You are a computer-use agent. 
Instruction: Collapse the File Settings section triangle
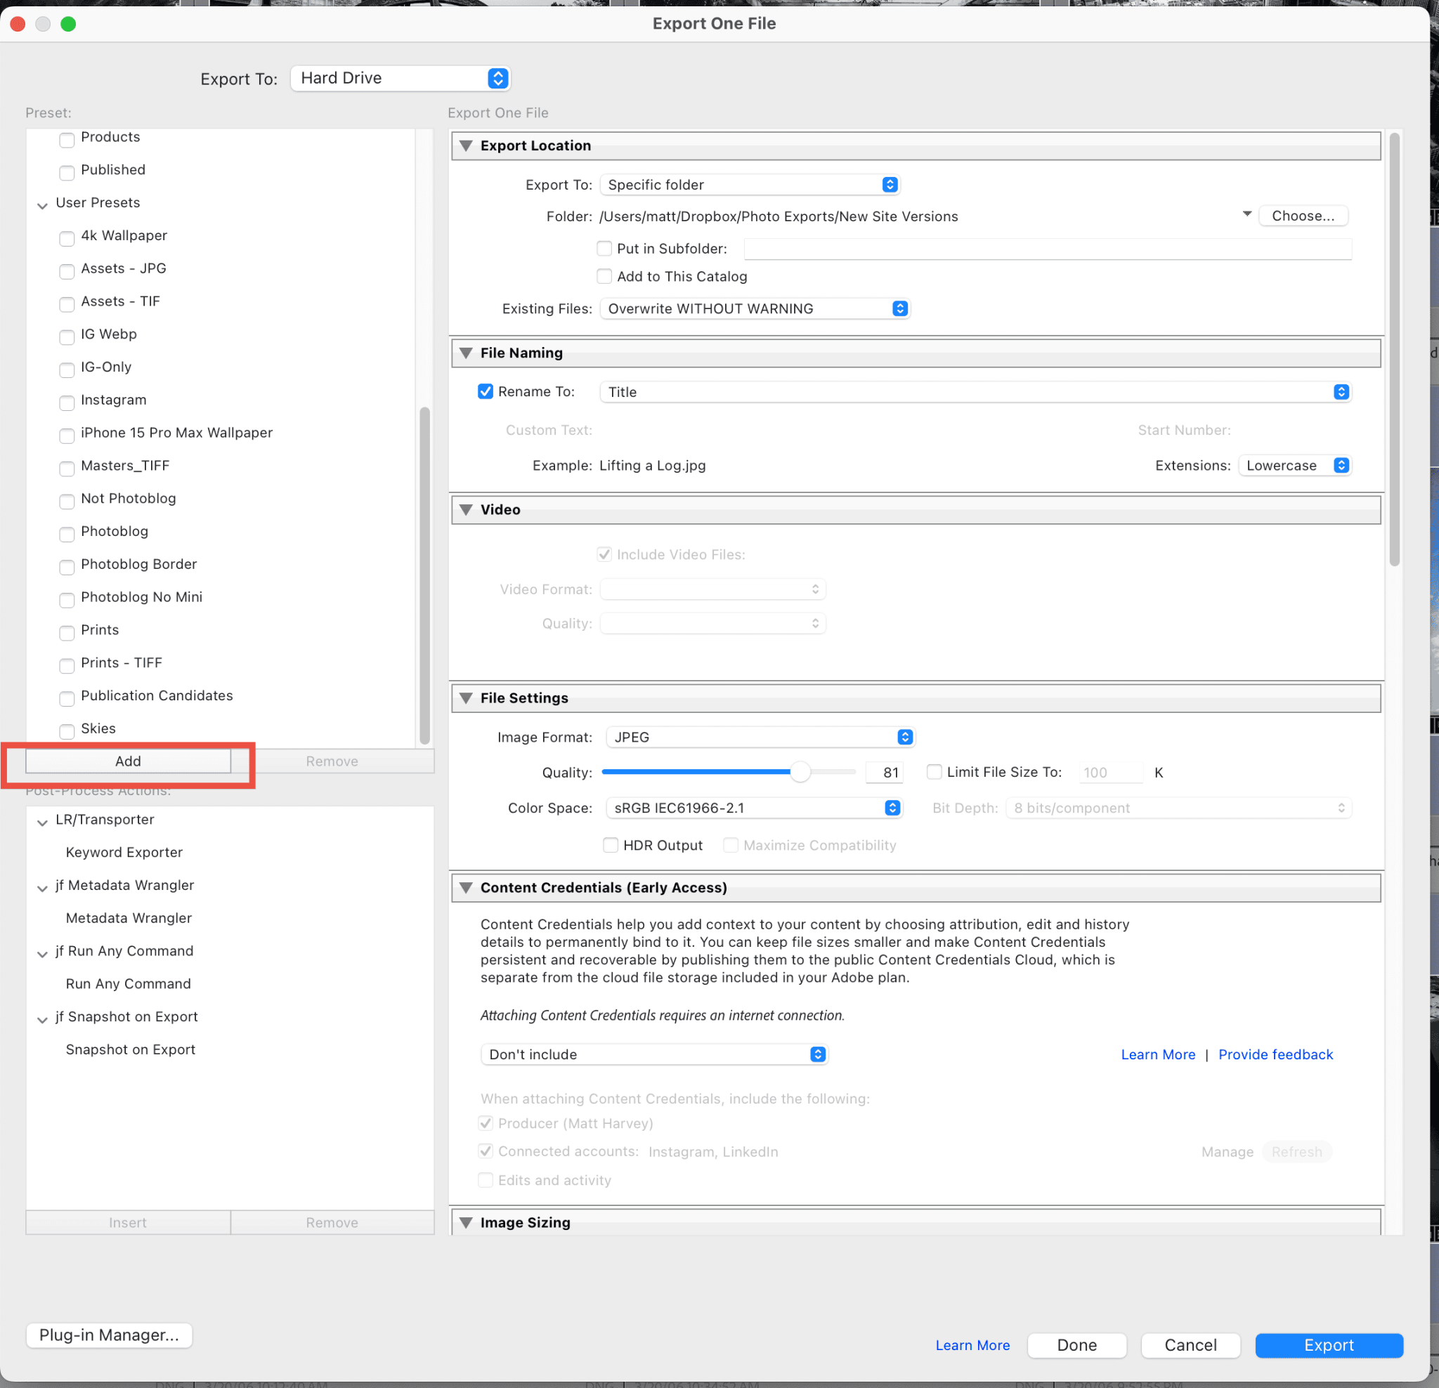[465, 698]
